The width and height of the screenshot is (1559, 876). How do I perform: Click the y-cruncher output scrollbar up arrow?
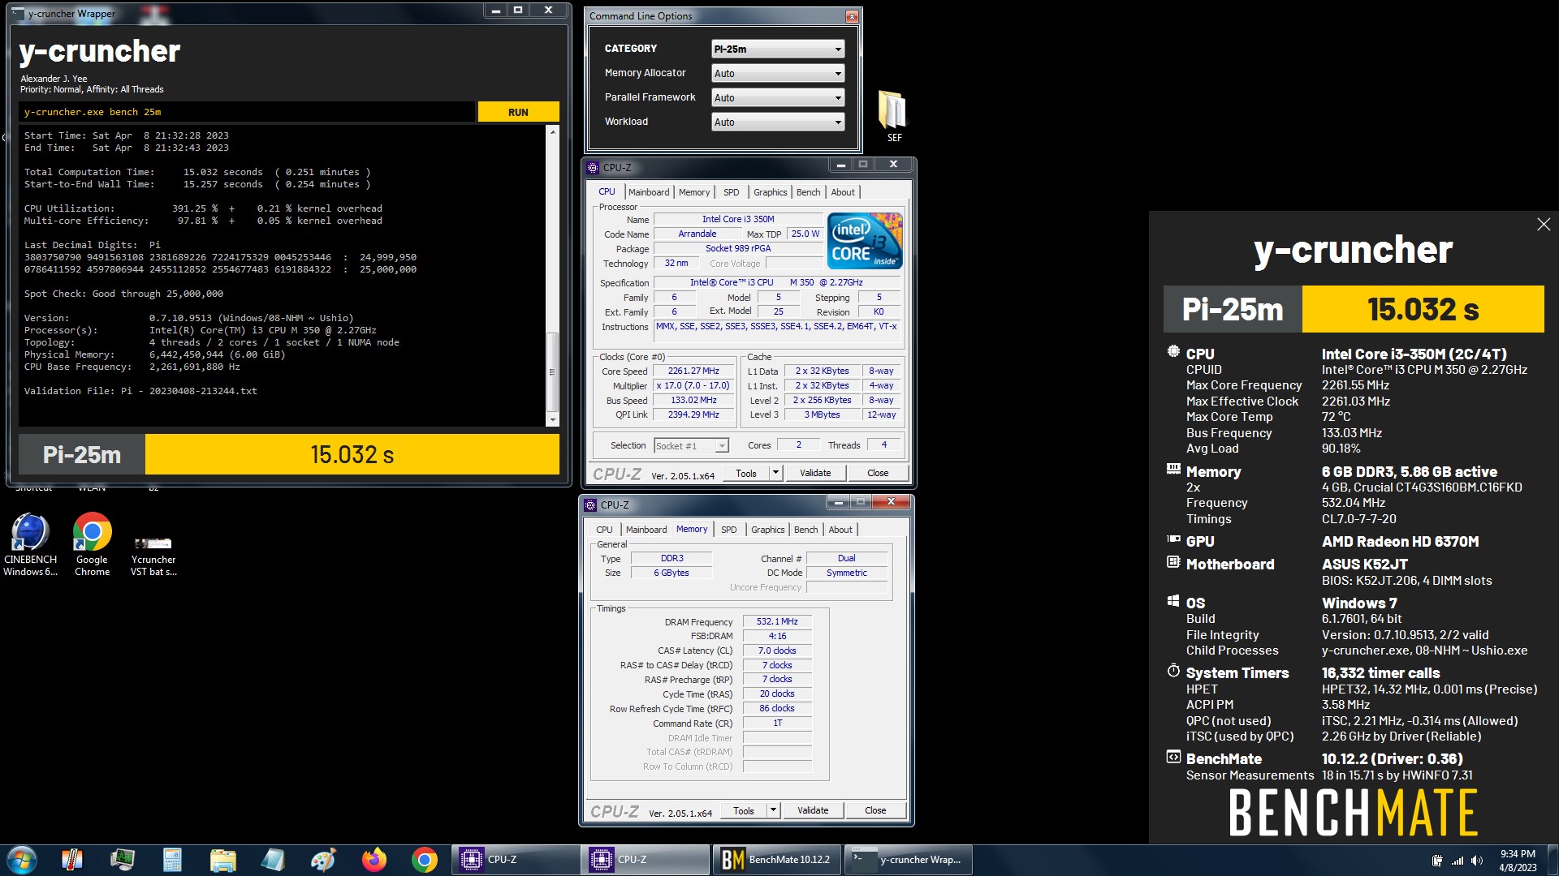[553, 131]
